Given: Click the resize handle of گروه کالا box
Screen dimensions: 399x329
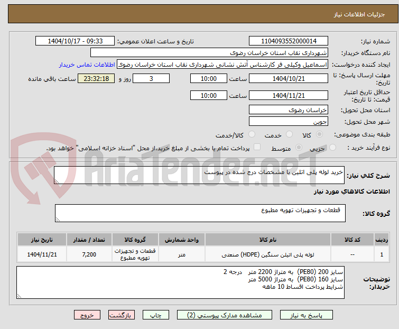Looking at the screenshot, I should [x=58, y=220].
